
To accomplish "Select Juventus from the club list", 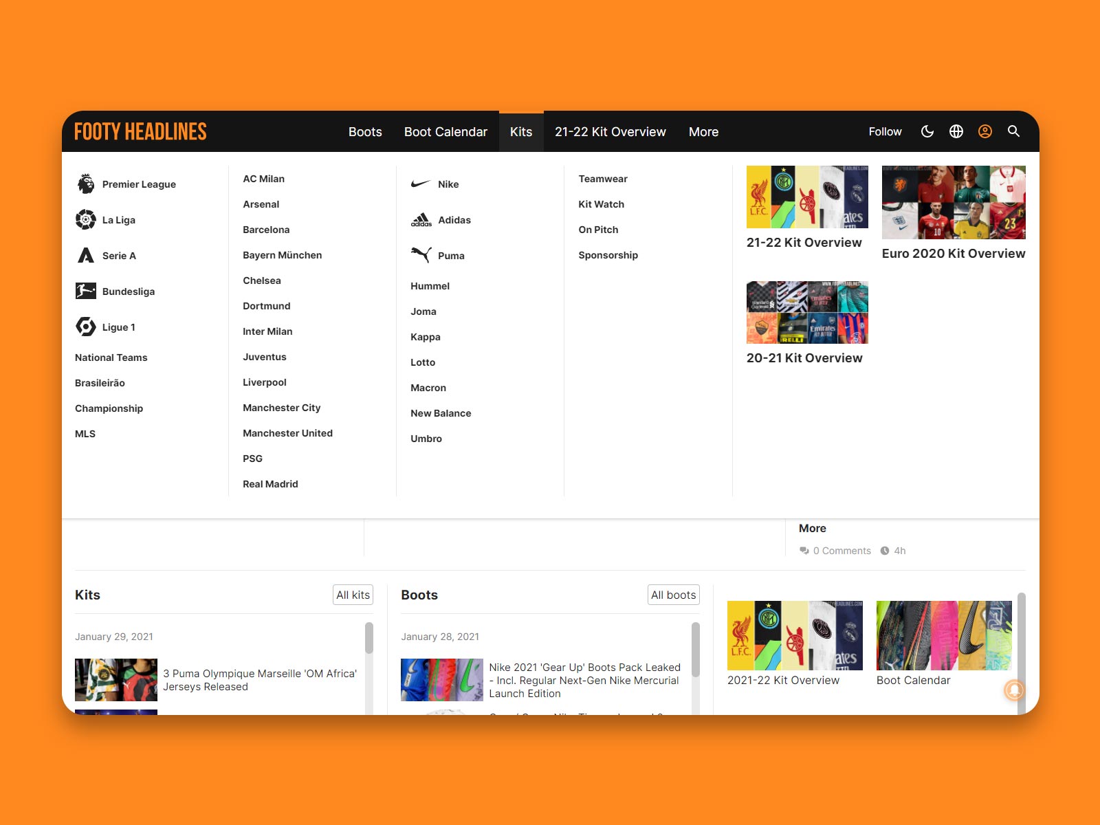I will 265,357.
